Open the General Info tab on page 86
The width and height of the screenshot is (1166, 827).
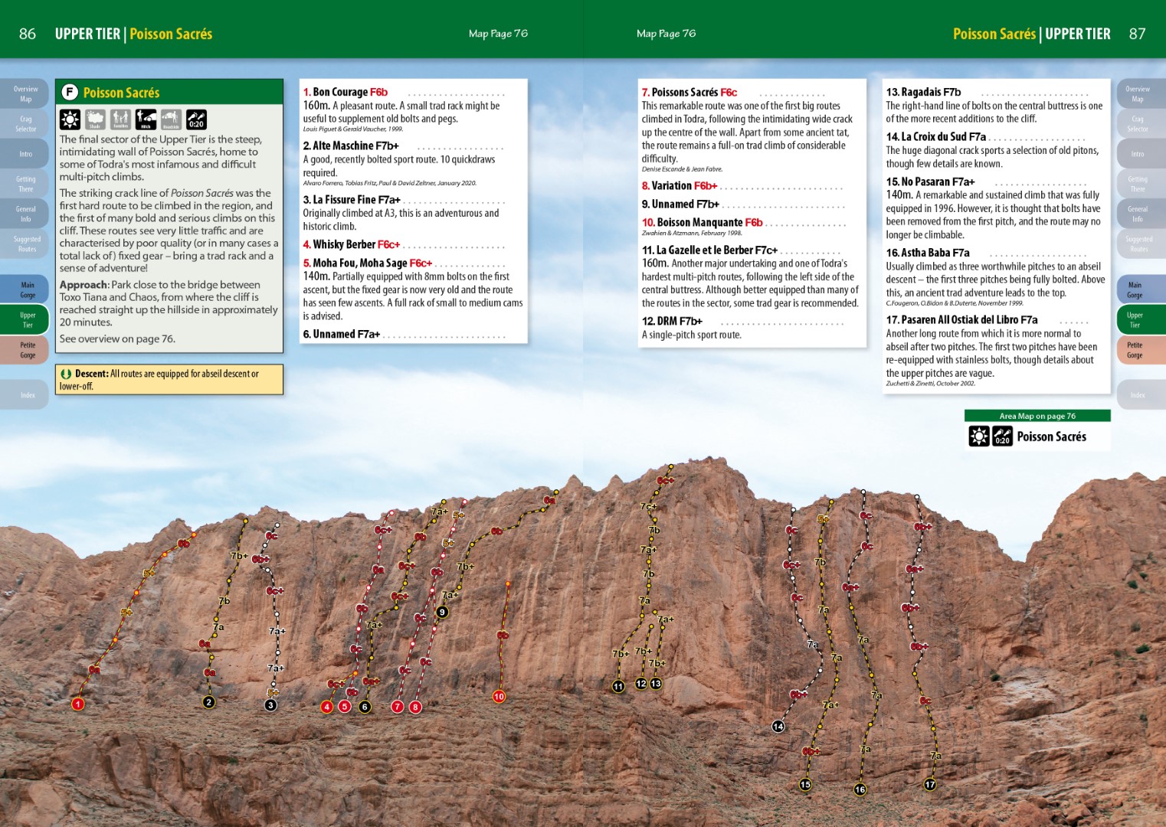(25, 214)
